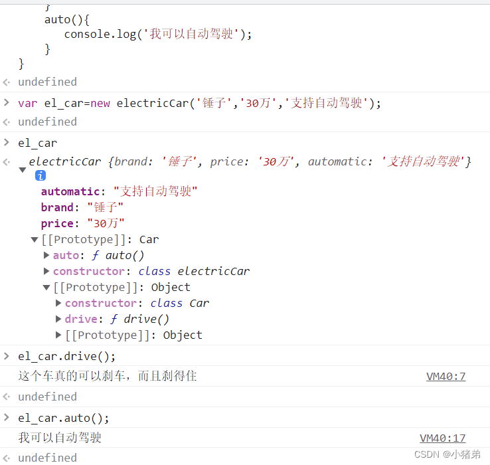Viewport: 490px width, 465px height.
Task: Click the output arrow beside electricCar summary
Action: point(7,162)
